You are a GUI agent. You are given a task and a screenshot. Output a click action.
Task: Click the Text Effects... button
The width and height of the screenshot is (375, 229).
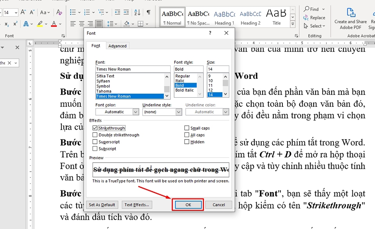coord(137,205)
